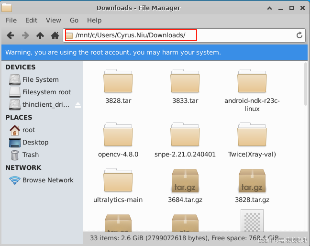This screenshot has width=310, height=246.
Task: Select the 3828.tar folder icon
Action: [x=118, y=81]
